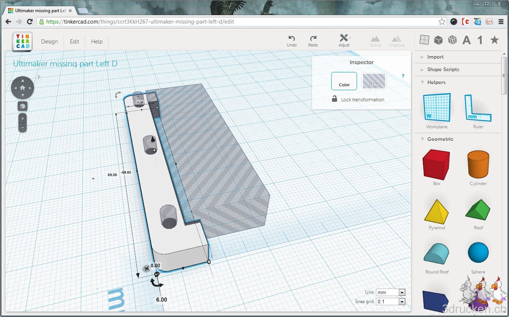
Task: Go back in browser history
Action: coord(9,22)
